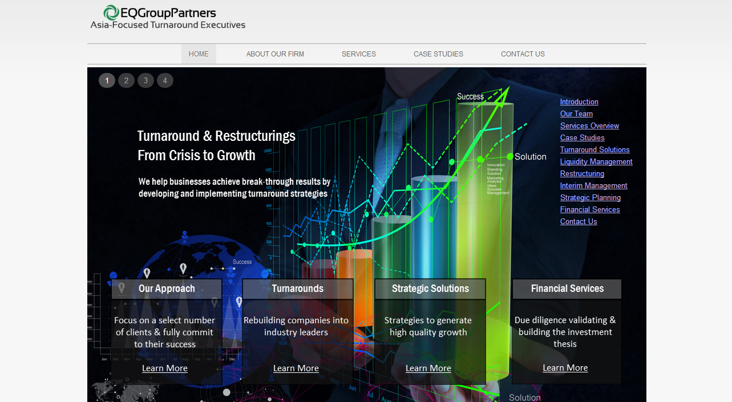This screenshot has height=402, width=732.
Task: Open the Introduction sidebar link
Action: tap(579, 102)
